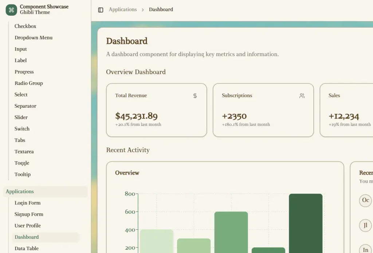Click the users icon on Subscriptions card
The image size is (373, 253).
coord(302,96)
